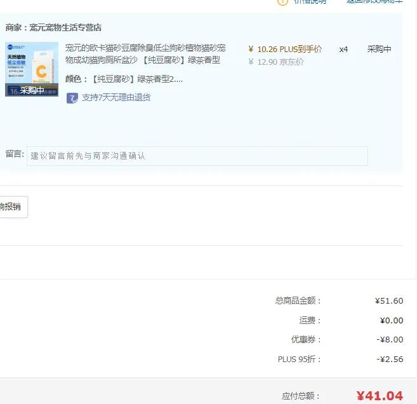Click the ¥10.26 PLUS到手价 price

click(x=285, y=49)
